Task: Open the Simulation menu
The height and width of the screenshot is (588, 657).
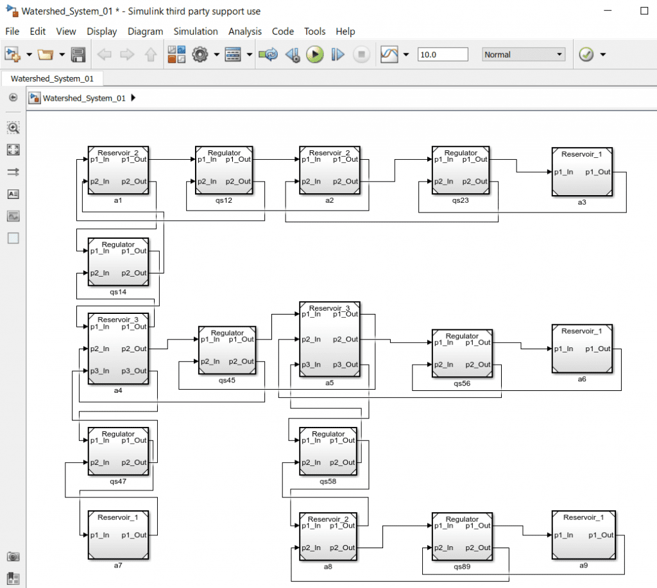Action: click(195, 31)
